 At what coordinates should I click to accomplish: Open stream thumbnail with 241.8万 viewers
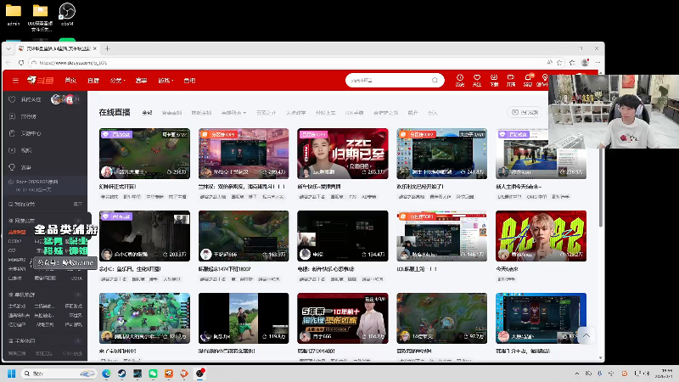441,154
